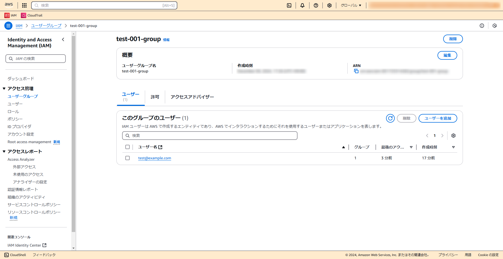Open 組織のアクティビティ in the sidebar
This screenshot has width=503, height=259.
[x=26, y=197]
